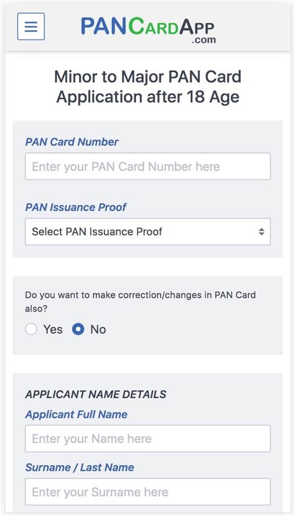The width and height of the screenshot is (295, 516).
Task: Click the ".com" text under the logo
Action: tap(204, 40)
